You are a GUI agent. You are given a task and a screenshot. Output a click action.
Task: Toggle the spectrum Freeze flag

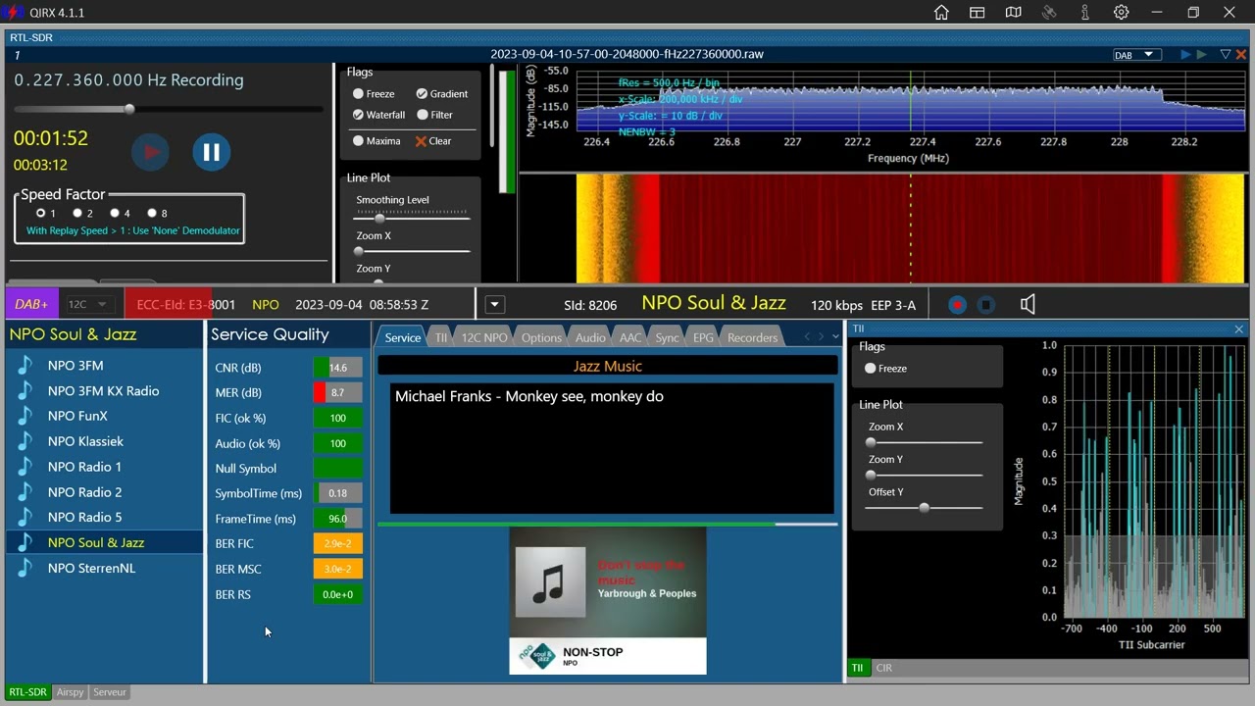point(359,94)
